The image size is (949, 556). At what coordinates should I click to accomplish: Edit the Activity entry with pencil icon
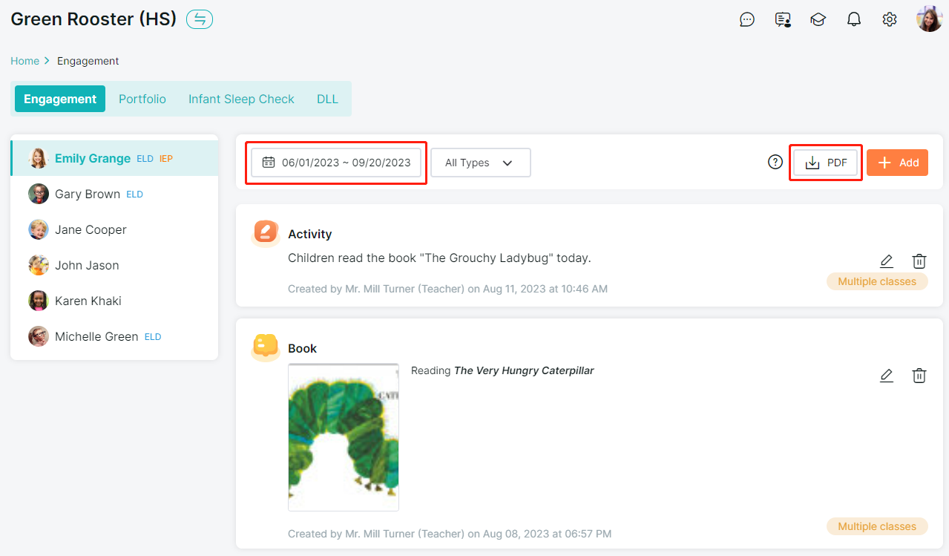(x=886, y=261)
